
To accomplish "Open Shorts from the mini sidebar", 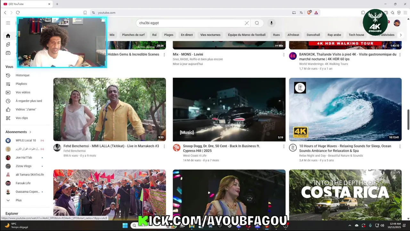I will pyautogui.click(x=8, y=44).
